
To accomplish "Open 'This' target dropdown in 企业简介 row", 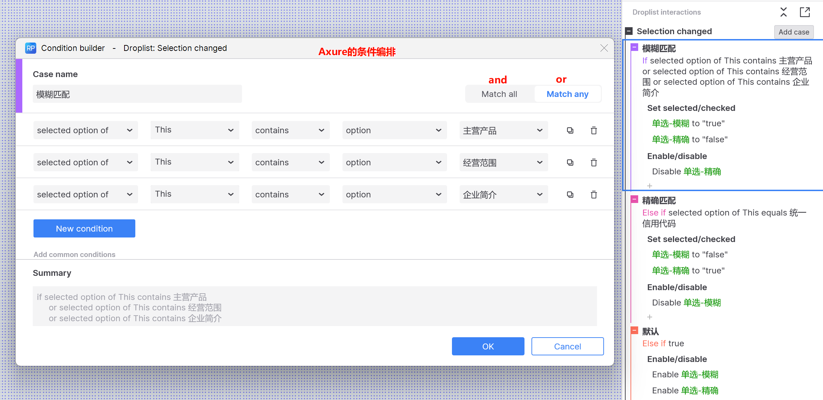I will (x=195, y=194).
